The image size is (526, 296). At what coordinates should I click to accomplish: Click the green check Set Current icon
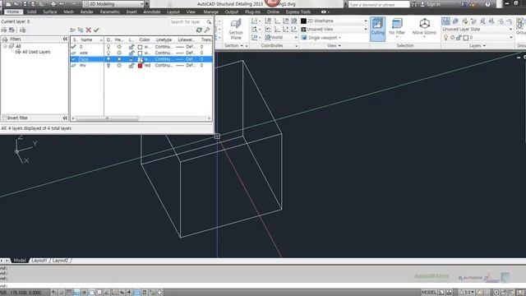(x=96, y=30)
